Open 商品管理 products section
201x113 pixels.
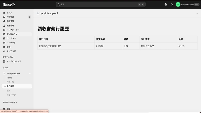(x=17, y=21)
